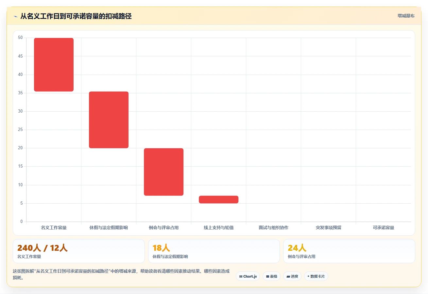This screenshot has width=428, height=294.
Task: Click the y-axis value 50
Action: pos(21,38)
